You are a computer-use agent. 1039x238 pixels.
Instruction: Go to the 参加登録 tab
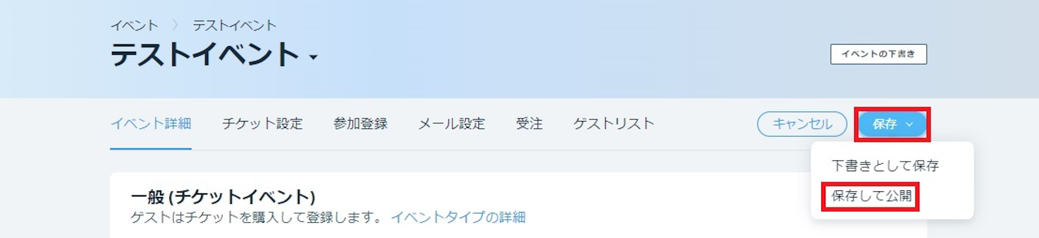pyautogui.click(x=360, y=124)
